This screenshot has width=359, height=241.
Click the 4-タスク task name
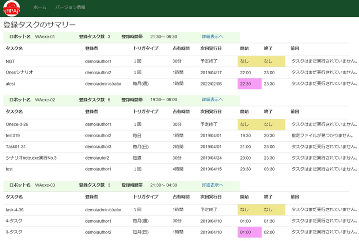[14, 221]
